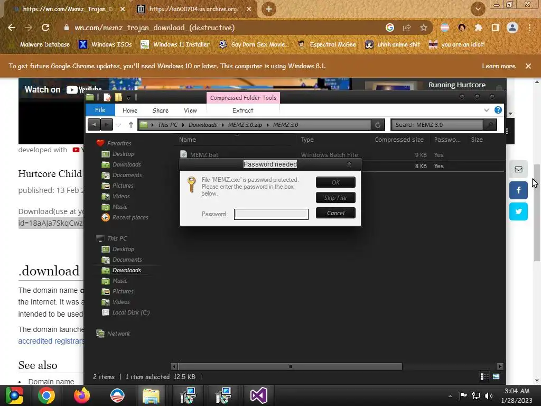
Task: Open Chrome's three-dot menu
Action: (529, 27)
